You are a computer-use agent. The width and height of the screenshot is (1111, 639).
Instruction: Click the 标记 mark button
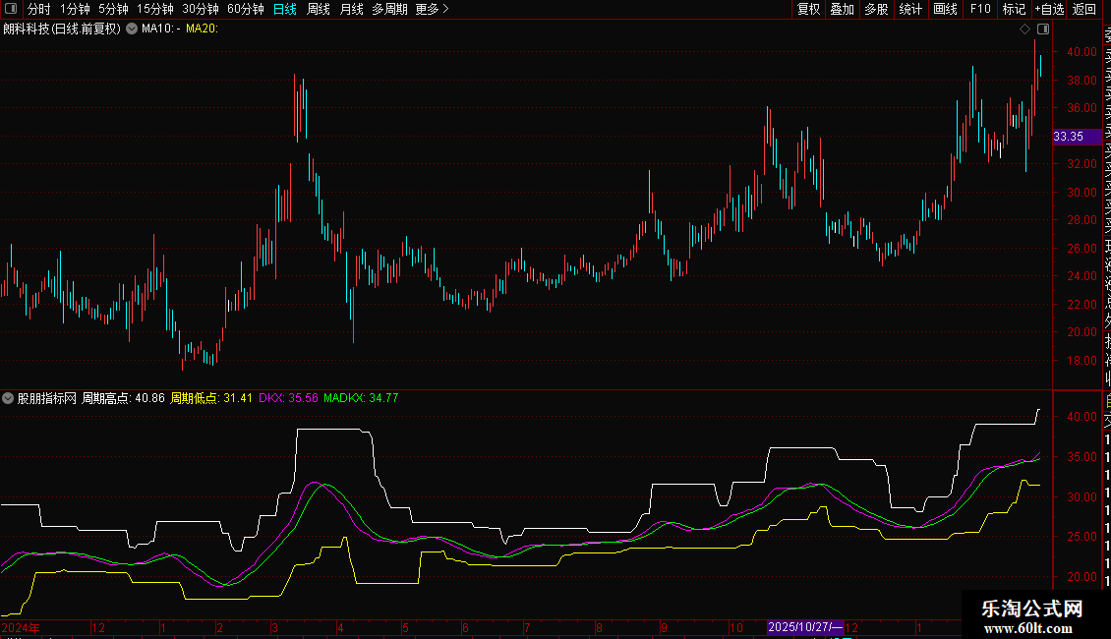pos(1014,9)
